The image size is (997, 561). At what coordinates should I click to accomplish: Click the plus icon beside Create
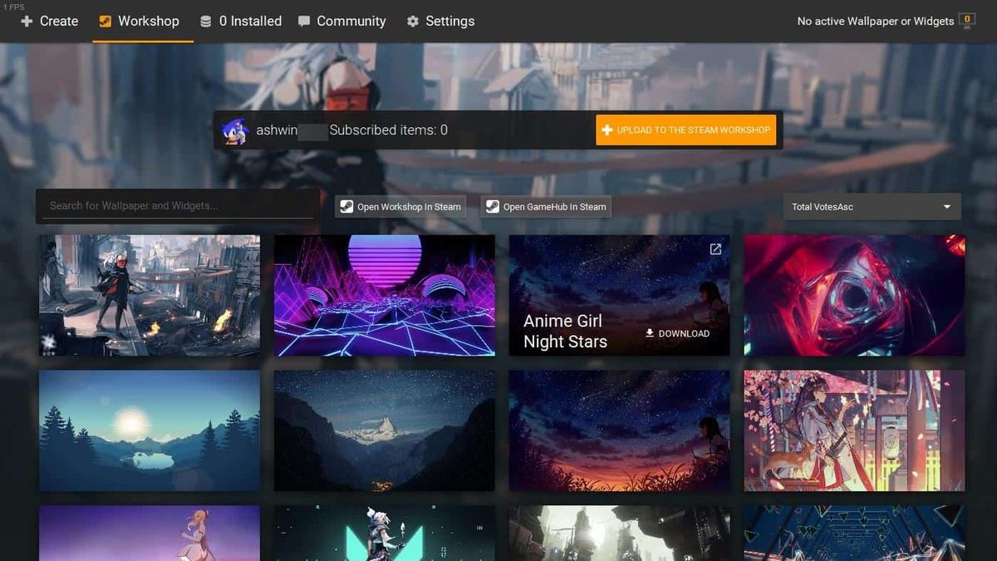point(27,22)
